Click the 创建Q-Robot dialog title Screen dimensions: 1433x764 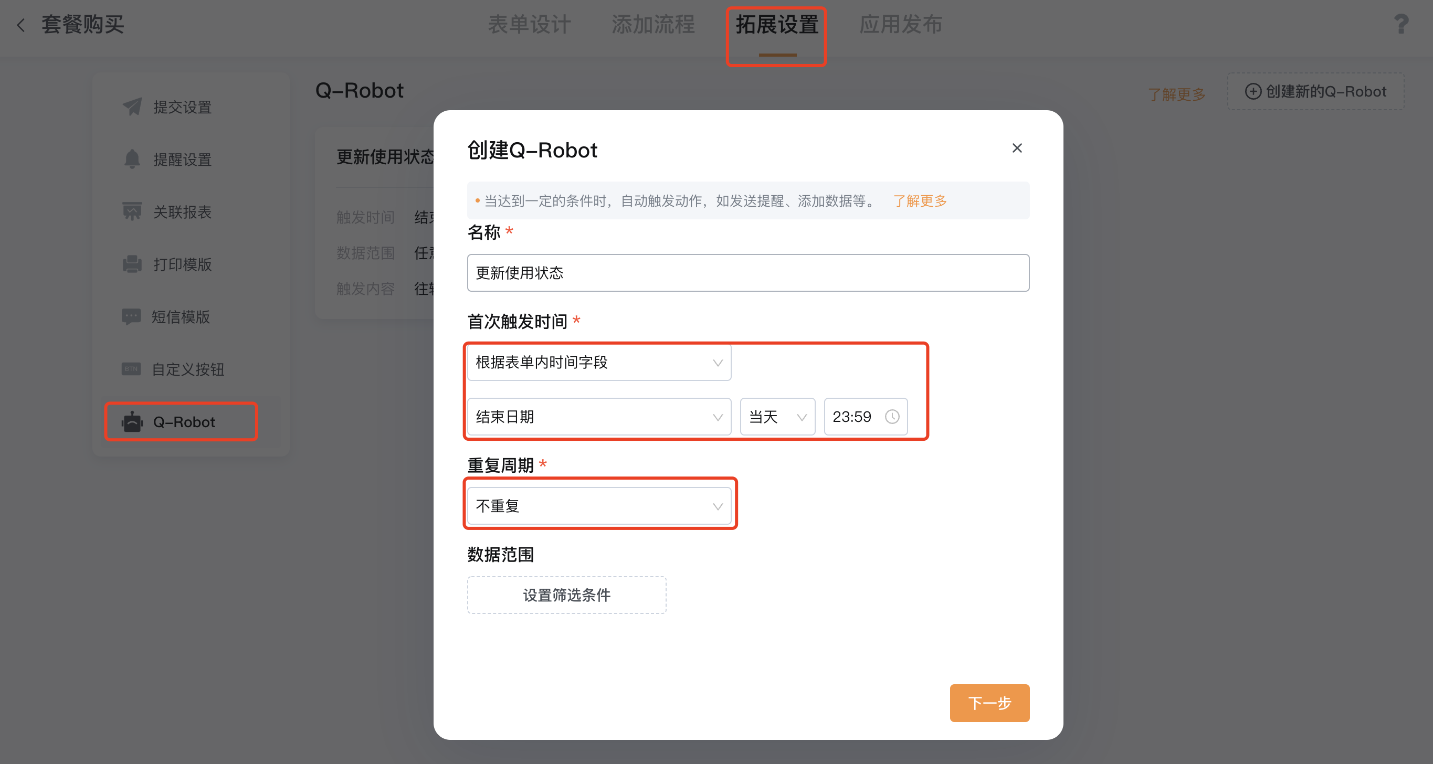pyautogui.click(x=532, y=150)
